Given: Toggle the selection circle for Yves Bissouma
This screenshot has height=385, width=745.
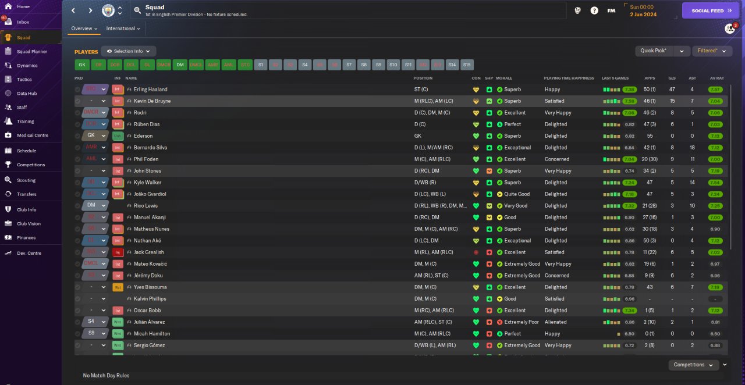Looking at the screenshot, I should 78,287.
